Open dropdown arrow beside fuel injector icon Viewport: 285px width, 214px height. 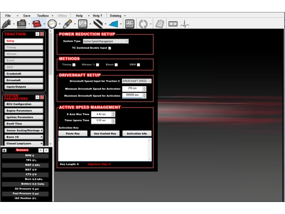click(x=14, y=24)
